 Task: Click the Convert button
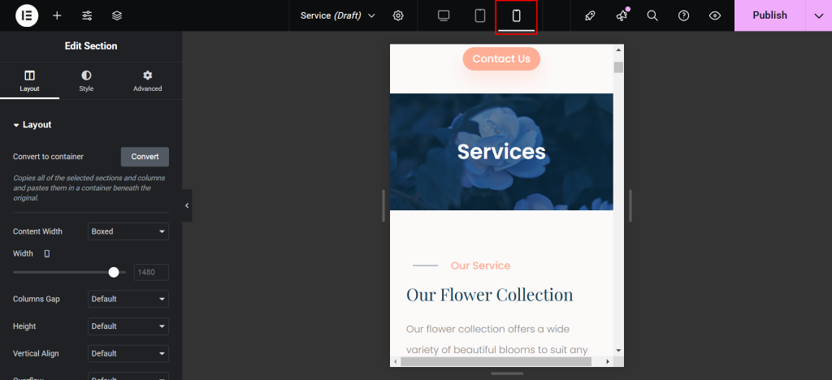(x=145, y=157)
